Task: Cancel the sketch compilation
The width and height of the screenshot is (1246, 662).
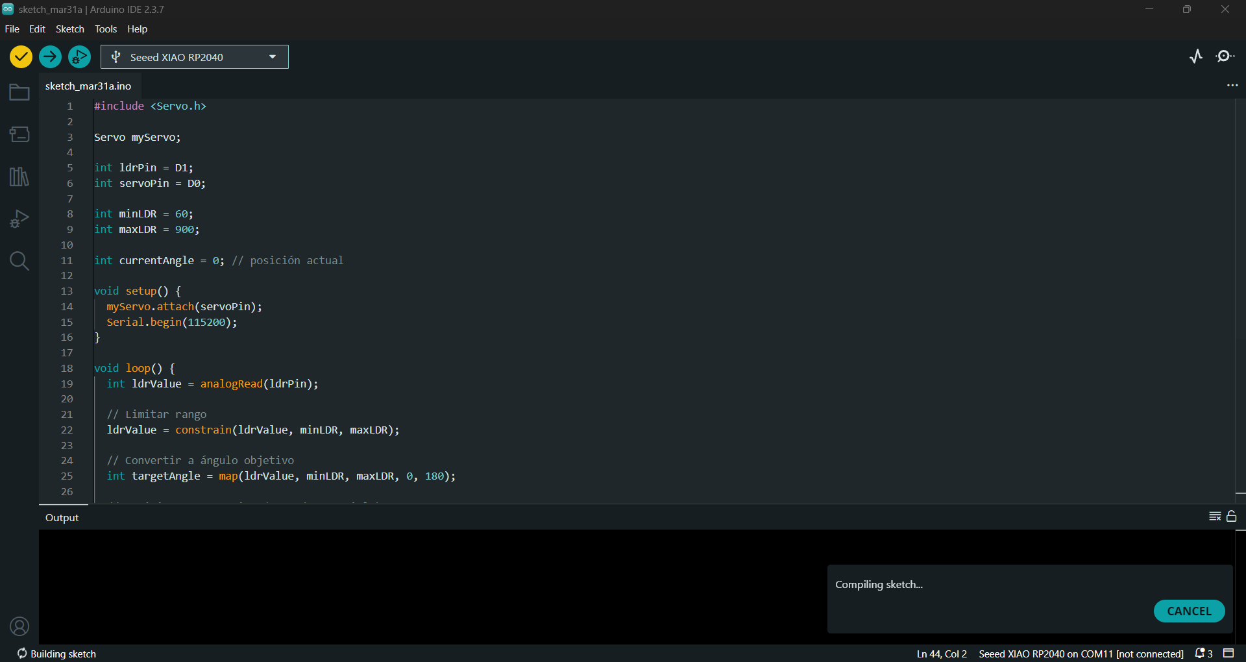Action: [x=1189, y=611]
